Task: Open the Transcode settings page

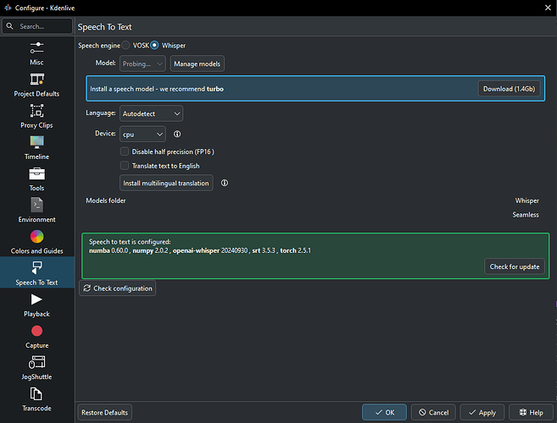Action: [37, 399]
